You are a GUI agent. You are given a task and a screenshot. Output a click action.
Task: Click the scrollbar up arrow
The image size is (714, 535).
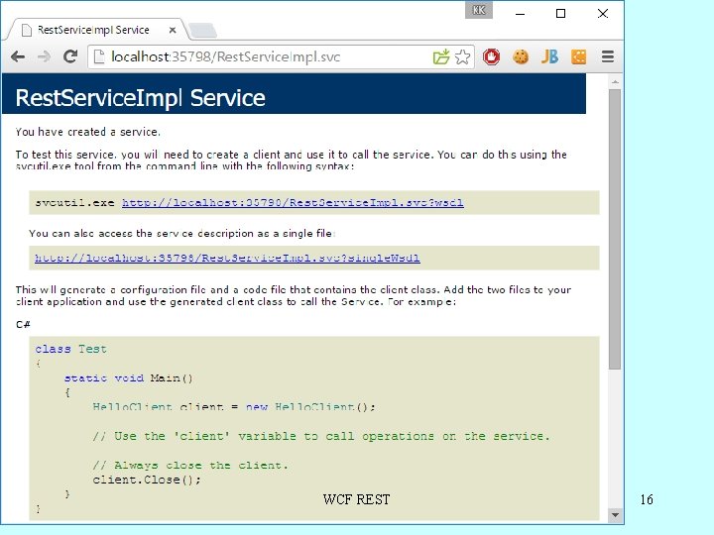tap(615, 82)
